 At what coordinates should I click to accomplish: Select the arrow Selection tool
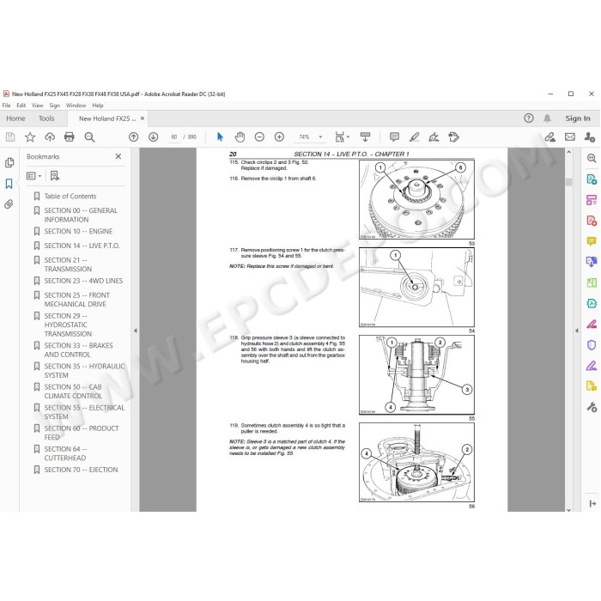220,137
